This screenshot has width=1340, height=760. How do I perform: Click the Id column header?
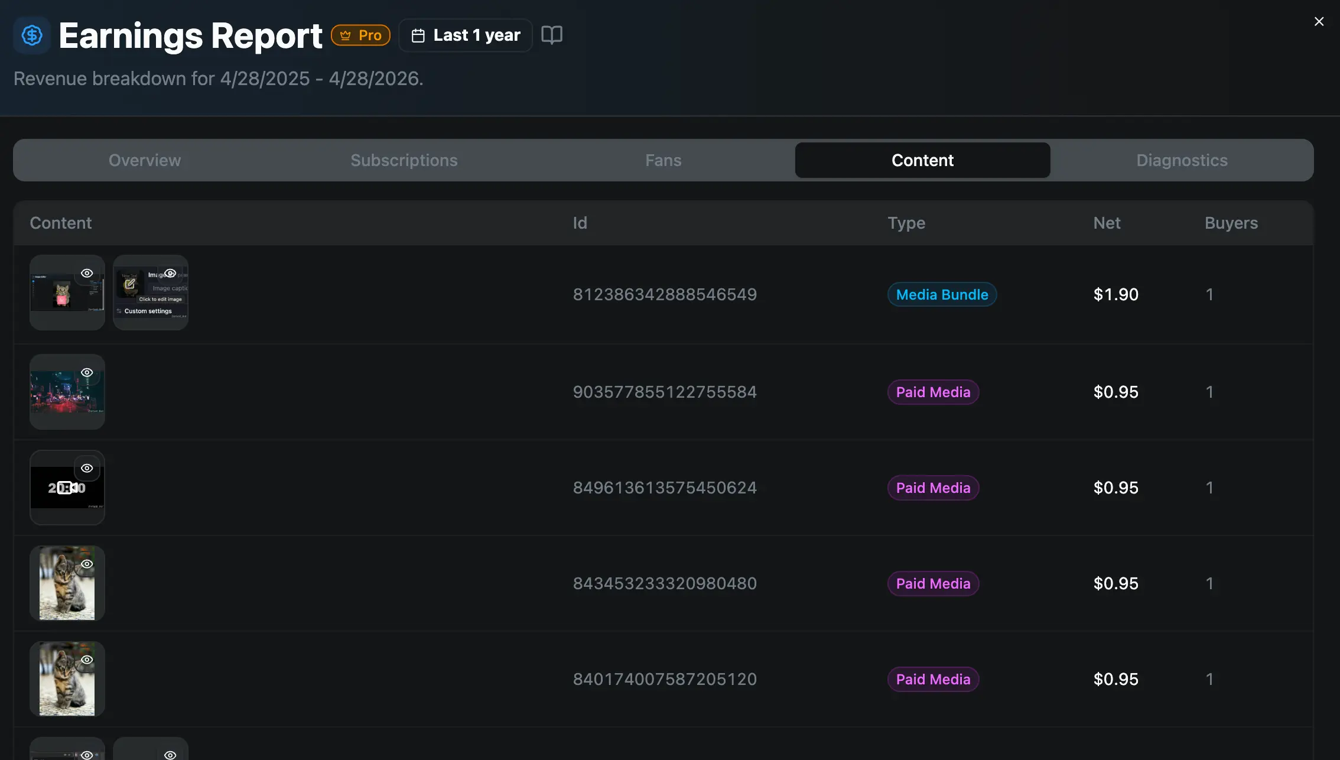580,223
